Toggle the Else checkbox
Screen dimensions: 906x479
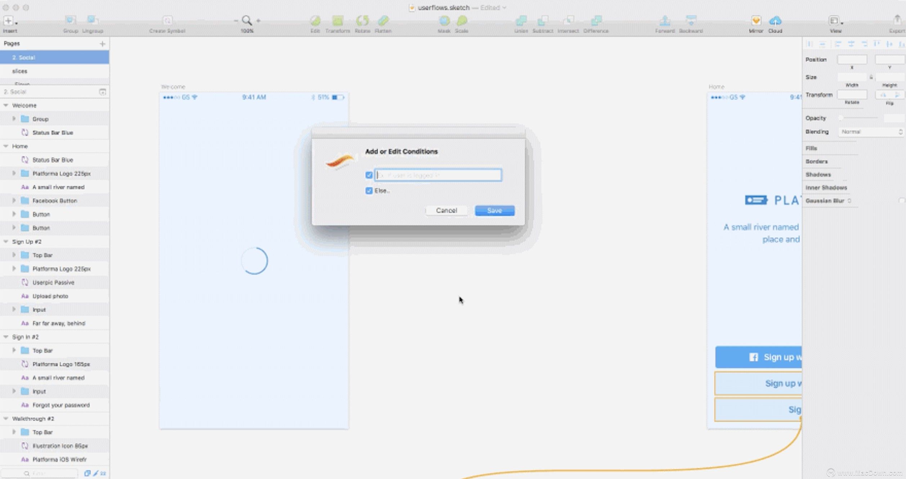click(x=369, y=191)
